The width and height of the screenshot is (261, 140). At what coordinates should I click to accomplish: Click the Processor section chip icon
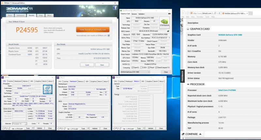click(x=188, y=84)
